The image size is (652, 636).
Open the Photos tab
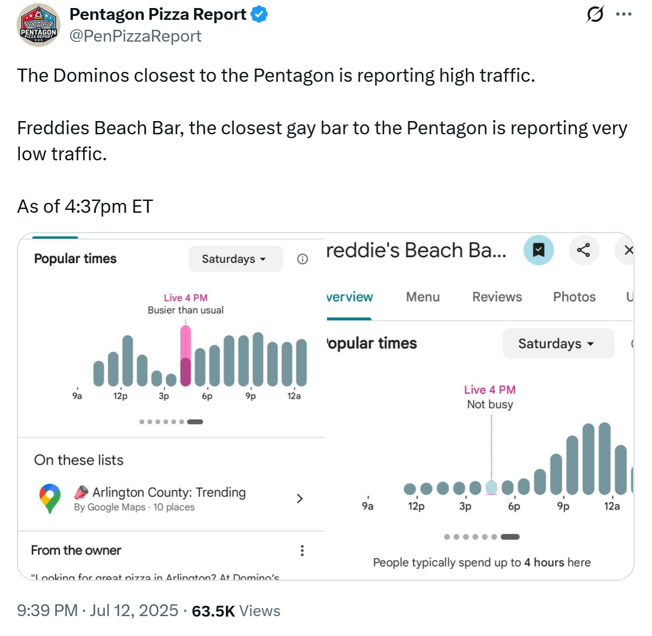point(574,297)
